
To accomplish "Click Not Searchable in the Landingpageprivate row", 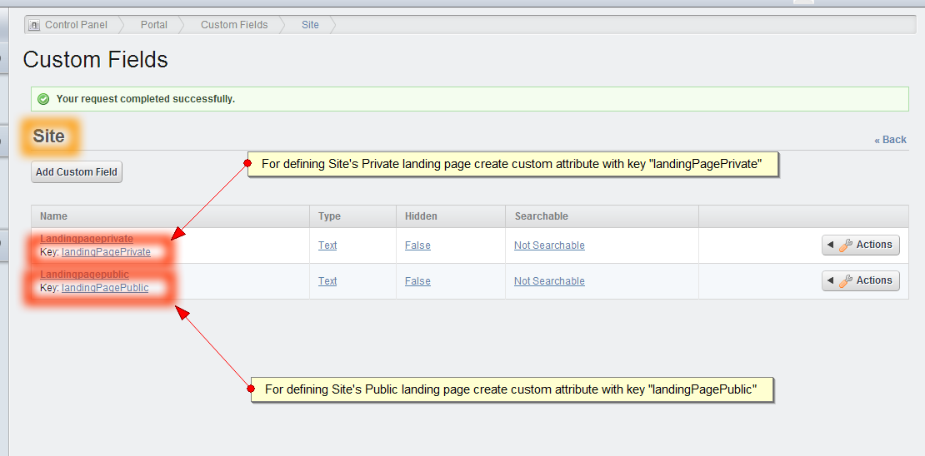I will coord(549,245).
